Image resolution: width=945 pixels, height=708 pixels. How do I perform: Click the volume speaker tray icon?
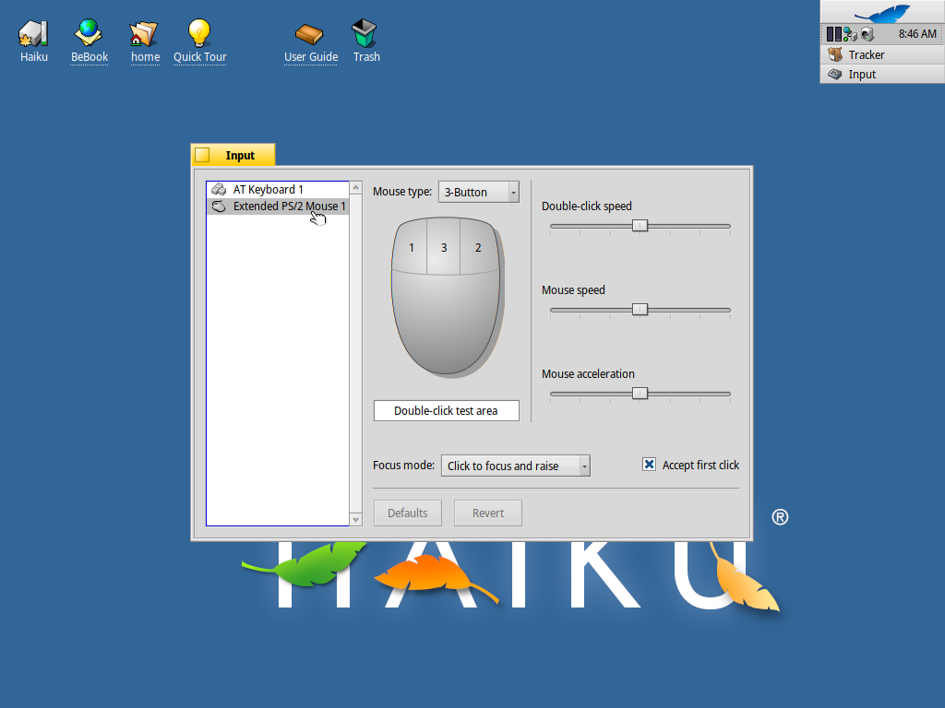(x=867, y=34)
